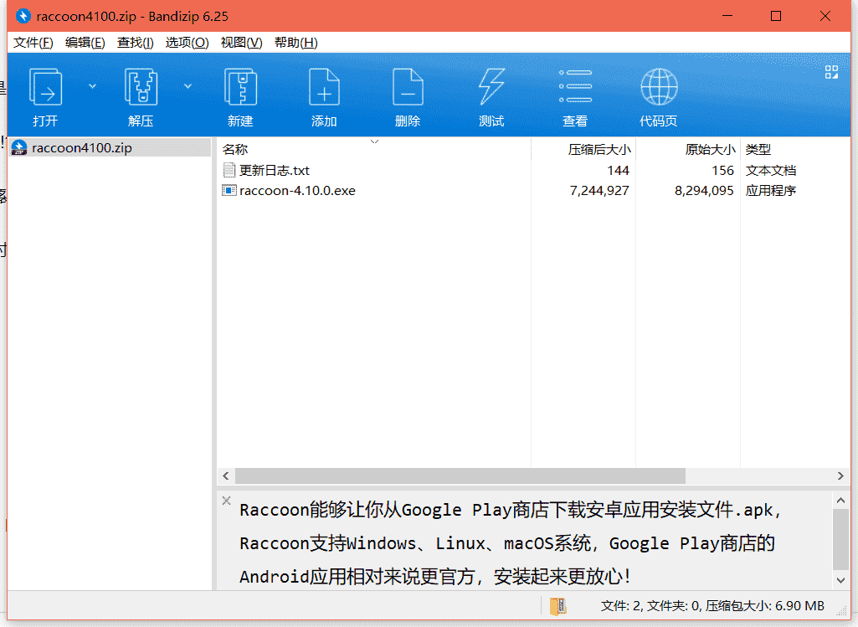
Task: Click the text file icon of 更新日志.txt
Action: pos(229,171)
